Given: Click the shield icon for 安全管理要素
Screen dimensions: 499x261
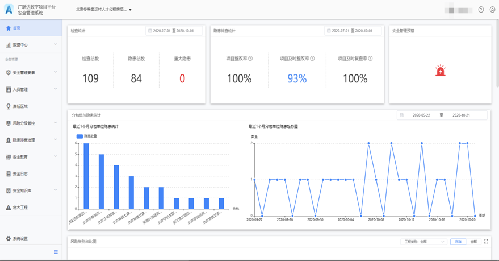Looking at the screenshot, I should (x=9, y=73).
